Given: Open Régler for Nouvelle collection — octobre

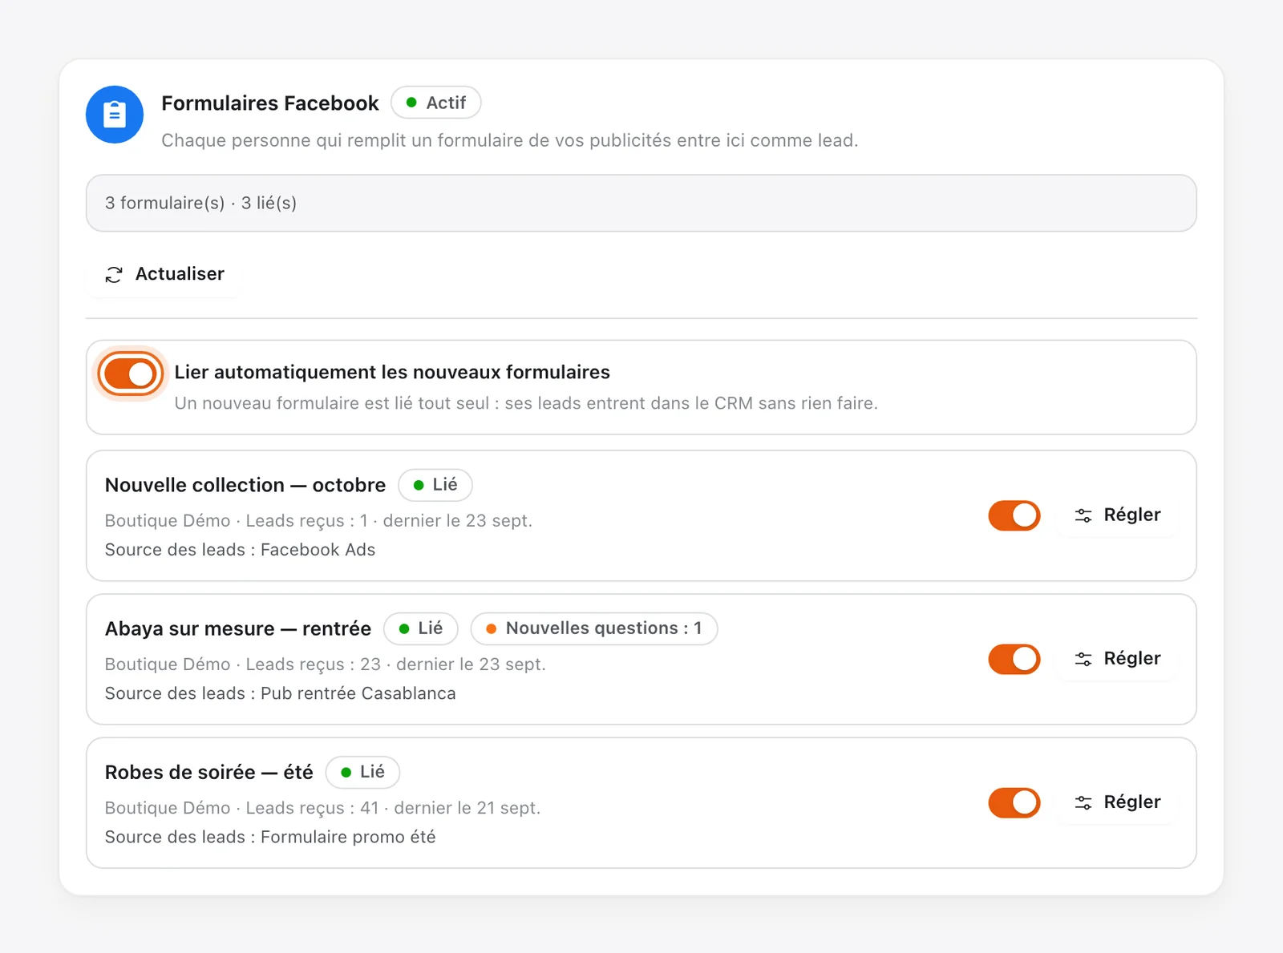Looking at the screenshot, I should point(1117,515).
